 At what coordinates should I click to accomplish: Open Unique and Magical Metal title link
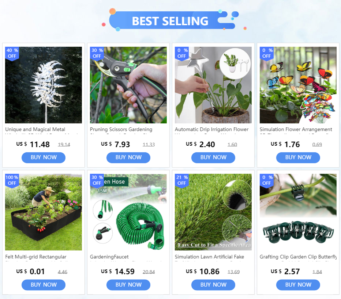[x=35, y=130]
